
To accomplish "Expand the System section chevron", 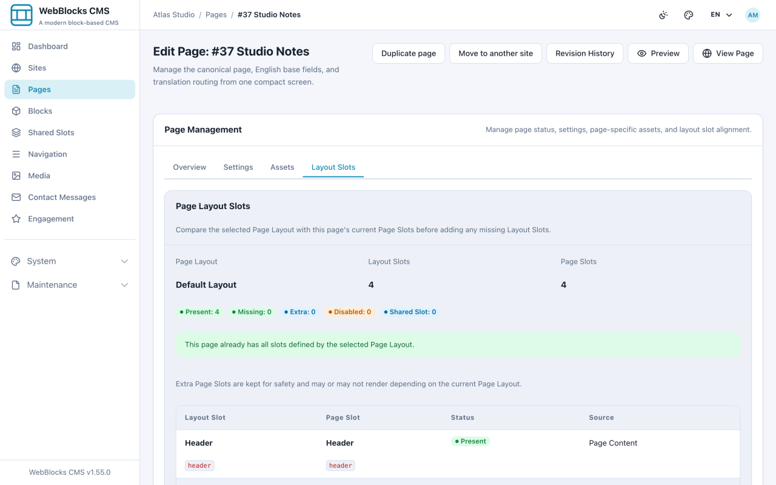I will click(x=124, y=261).
